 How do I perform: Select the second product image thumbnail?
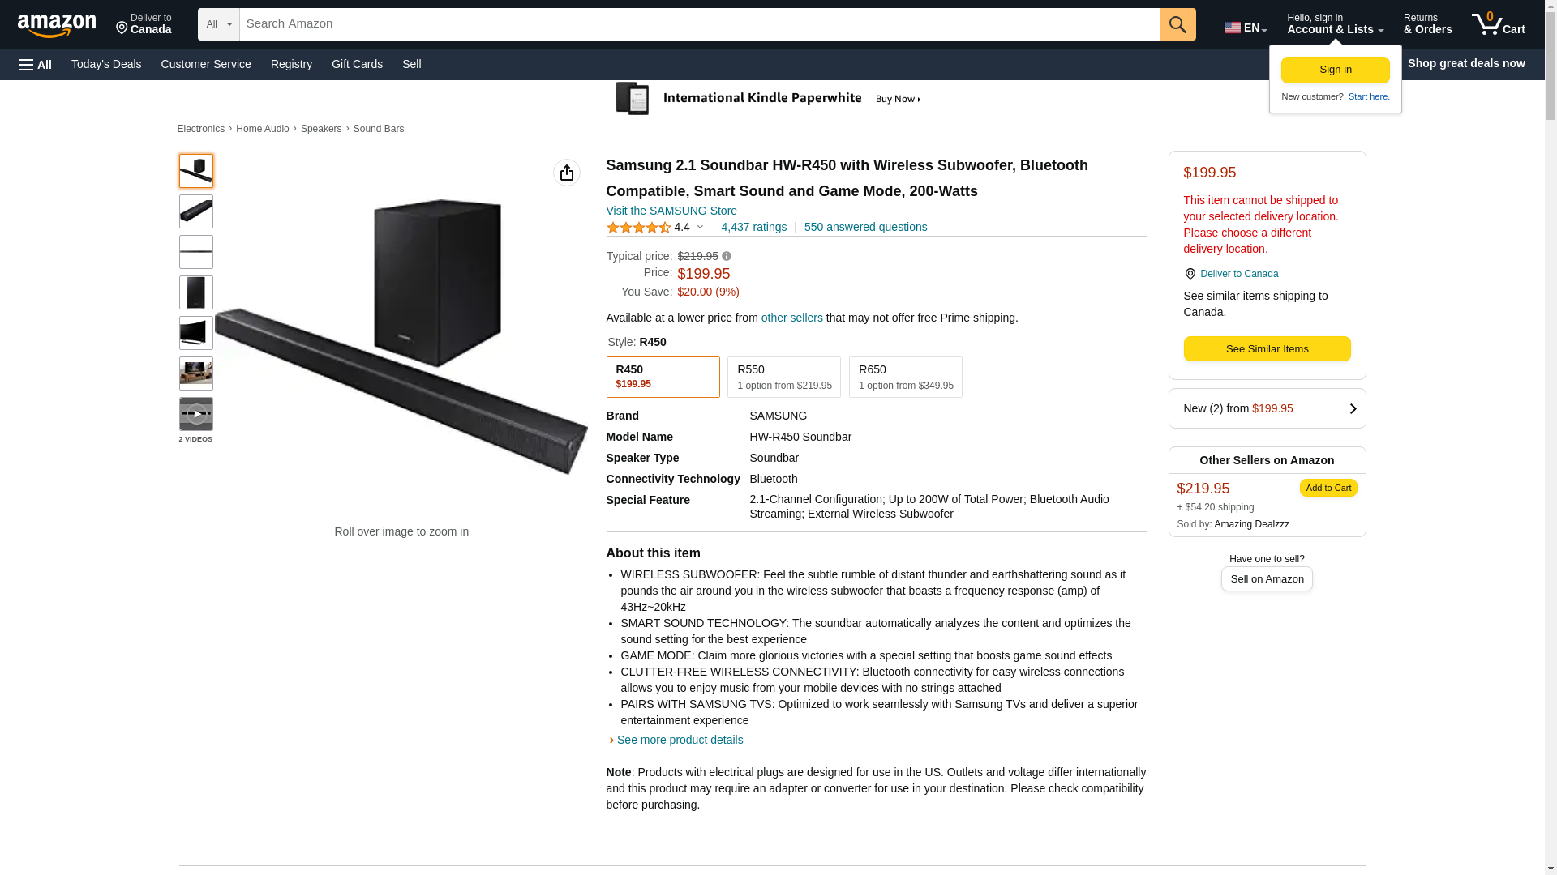click(x=195, y=211)
